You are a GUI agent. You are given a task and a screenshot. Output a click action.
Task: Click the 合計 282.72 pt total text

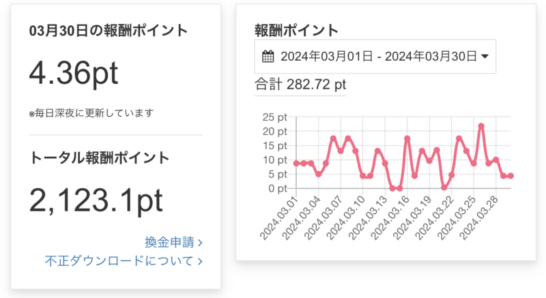coord(300,85)
